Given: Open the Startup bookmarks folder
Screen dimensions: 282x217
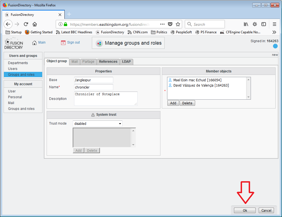Looking at the screenshot, I should (14, 32).
